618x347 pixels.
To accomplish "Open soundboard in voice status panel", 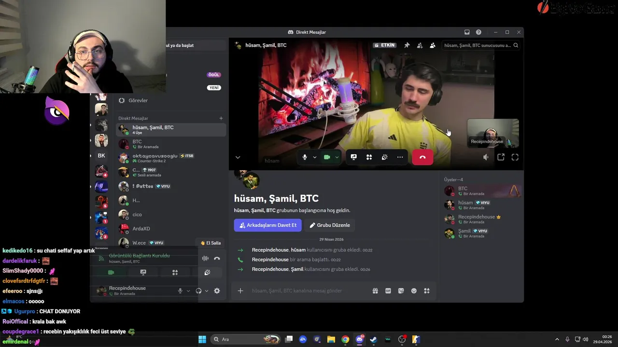I will coord(207,272).
